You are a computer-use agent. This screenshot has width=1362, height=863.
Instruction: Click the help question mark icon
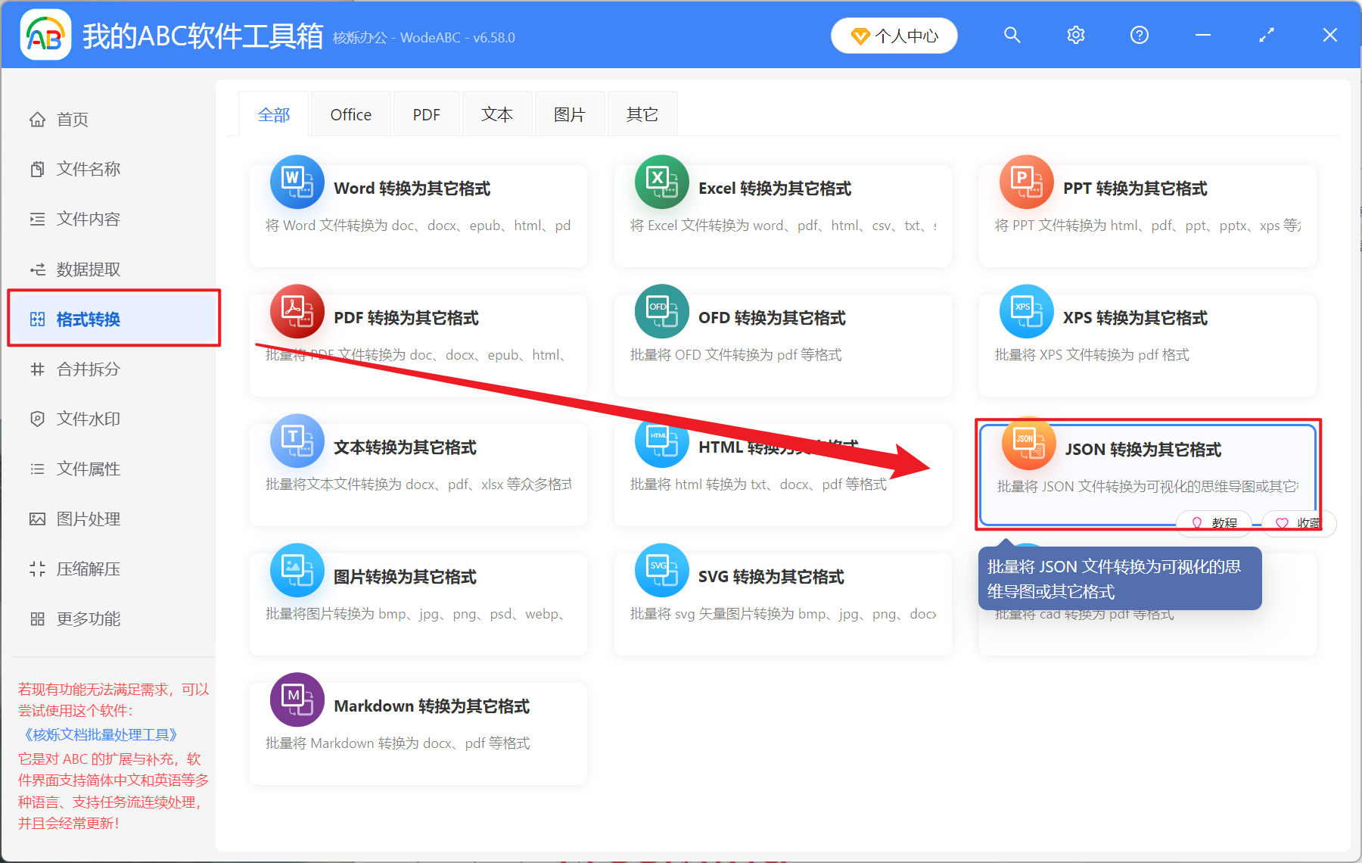point(1139,35)
